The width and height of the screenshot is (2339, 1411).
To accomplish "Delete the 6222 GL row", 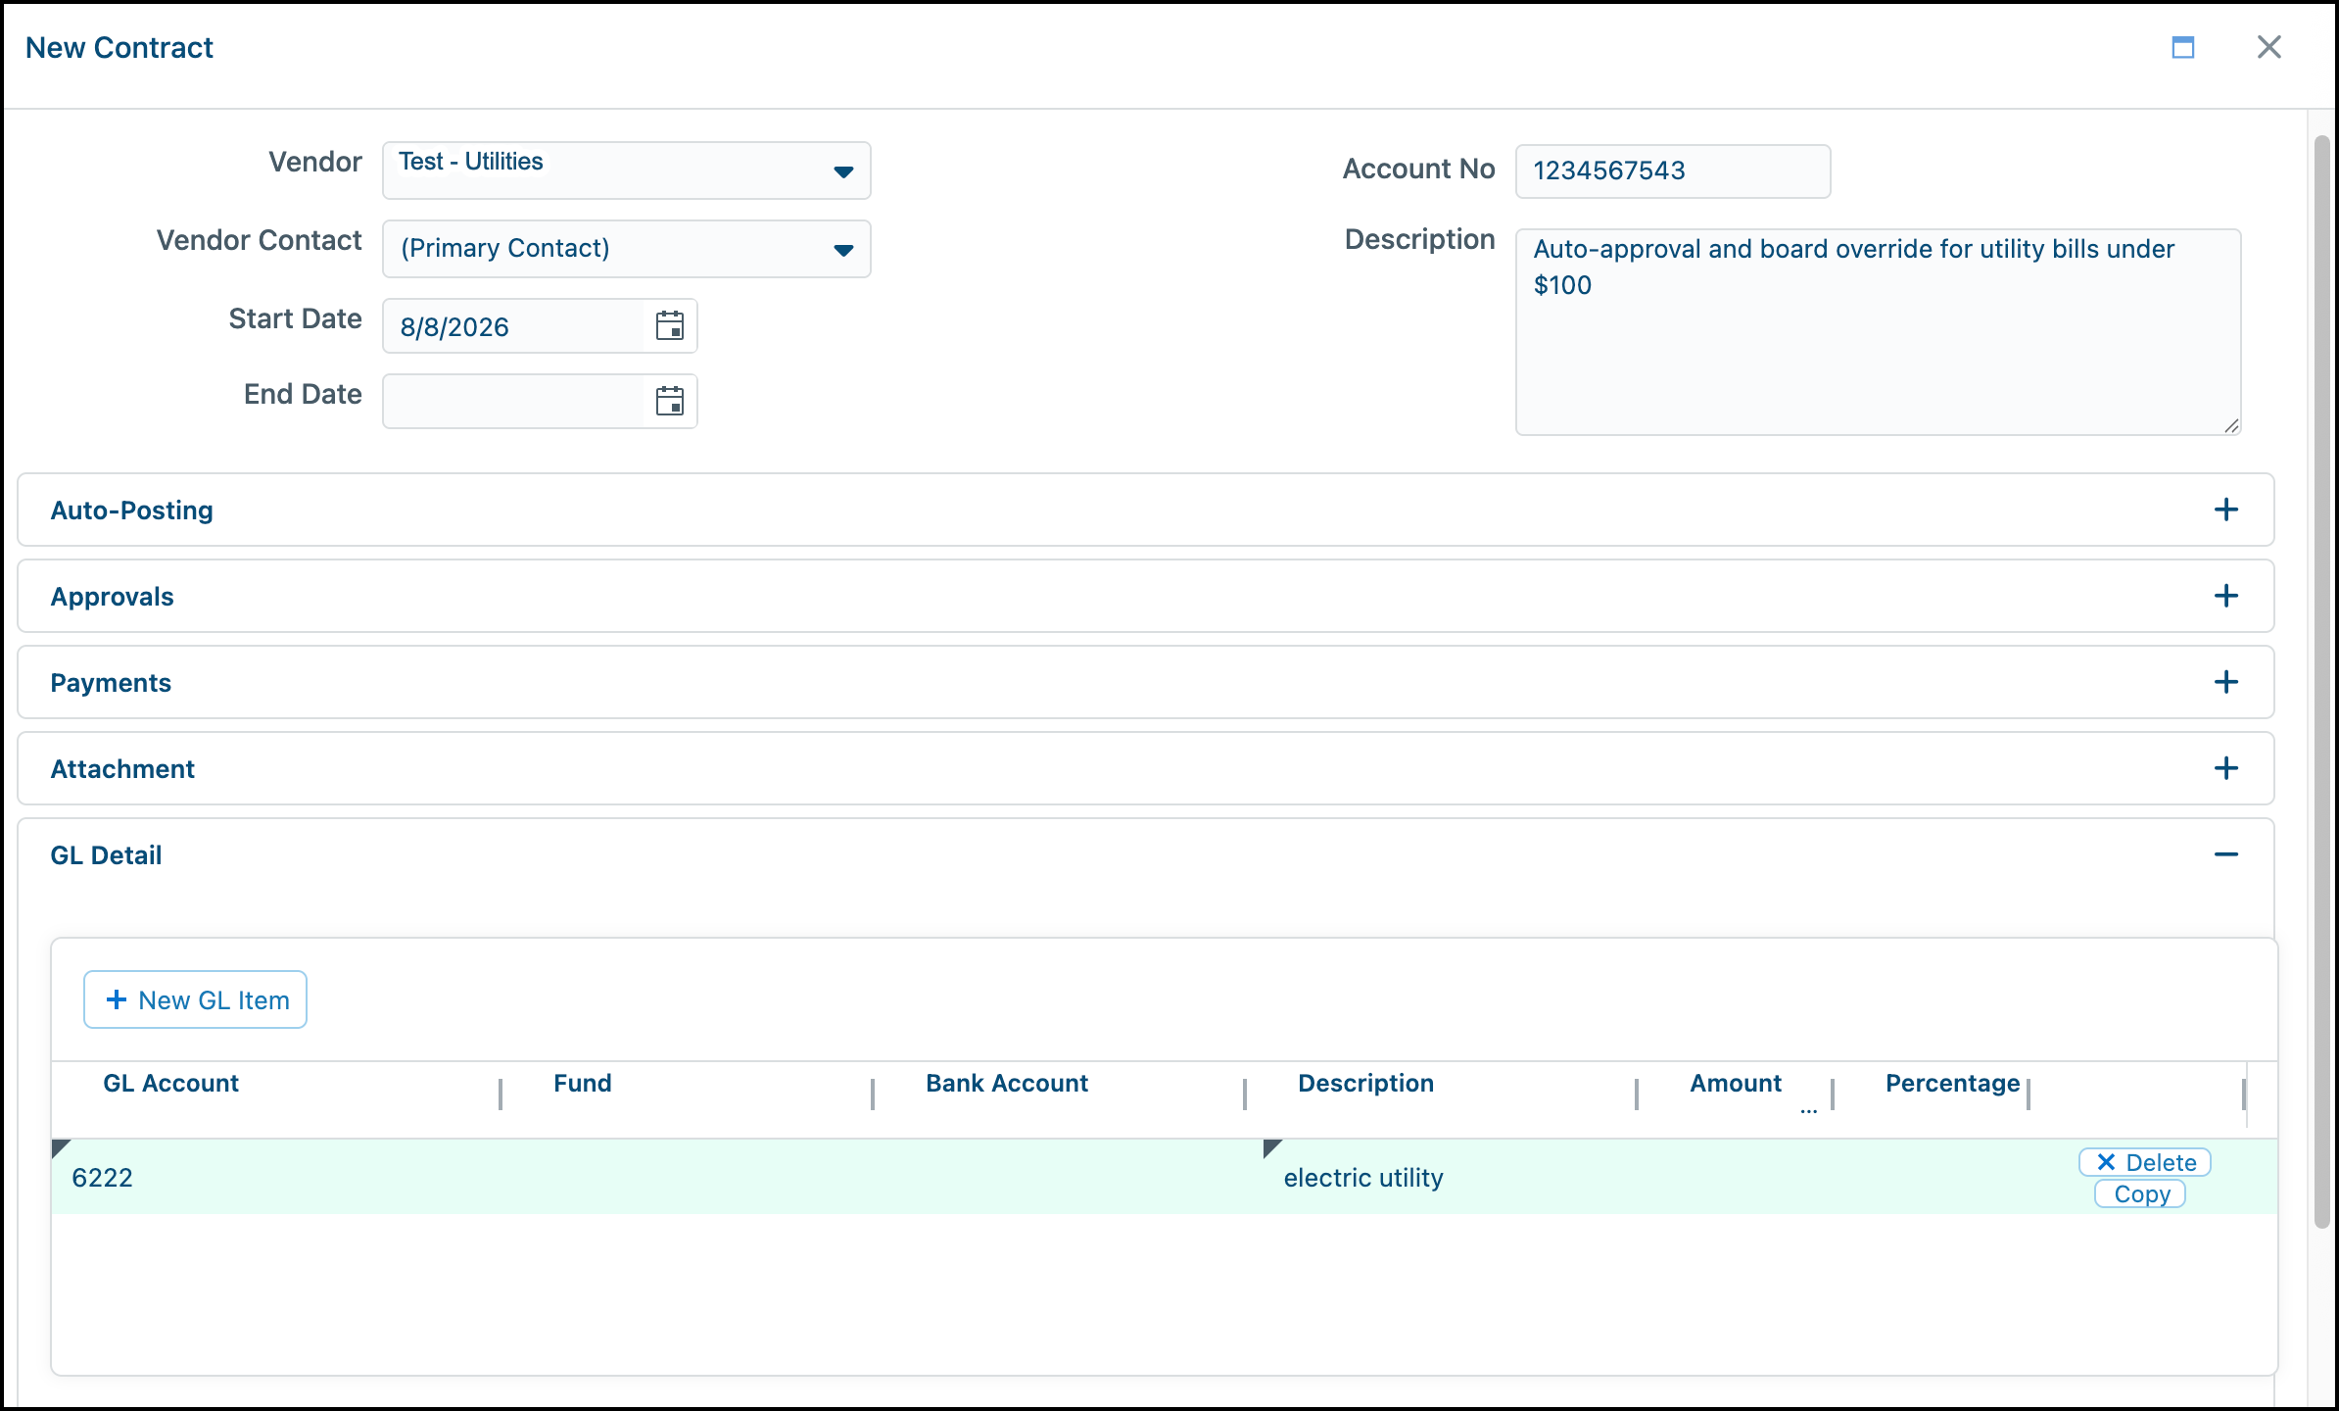I will tap(2145, 1162).
